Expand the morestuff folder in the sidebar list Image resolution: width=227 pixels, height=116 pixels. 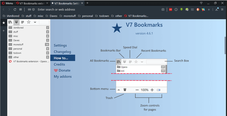point(29,45)
